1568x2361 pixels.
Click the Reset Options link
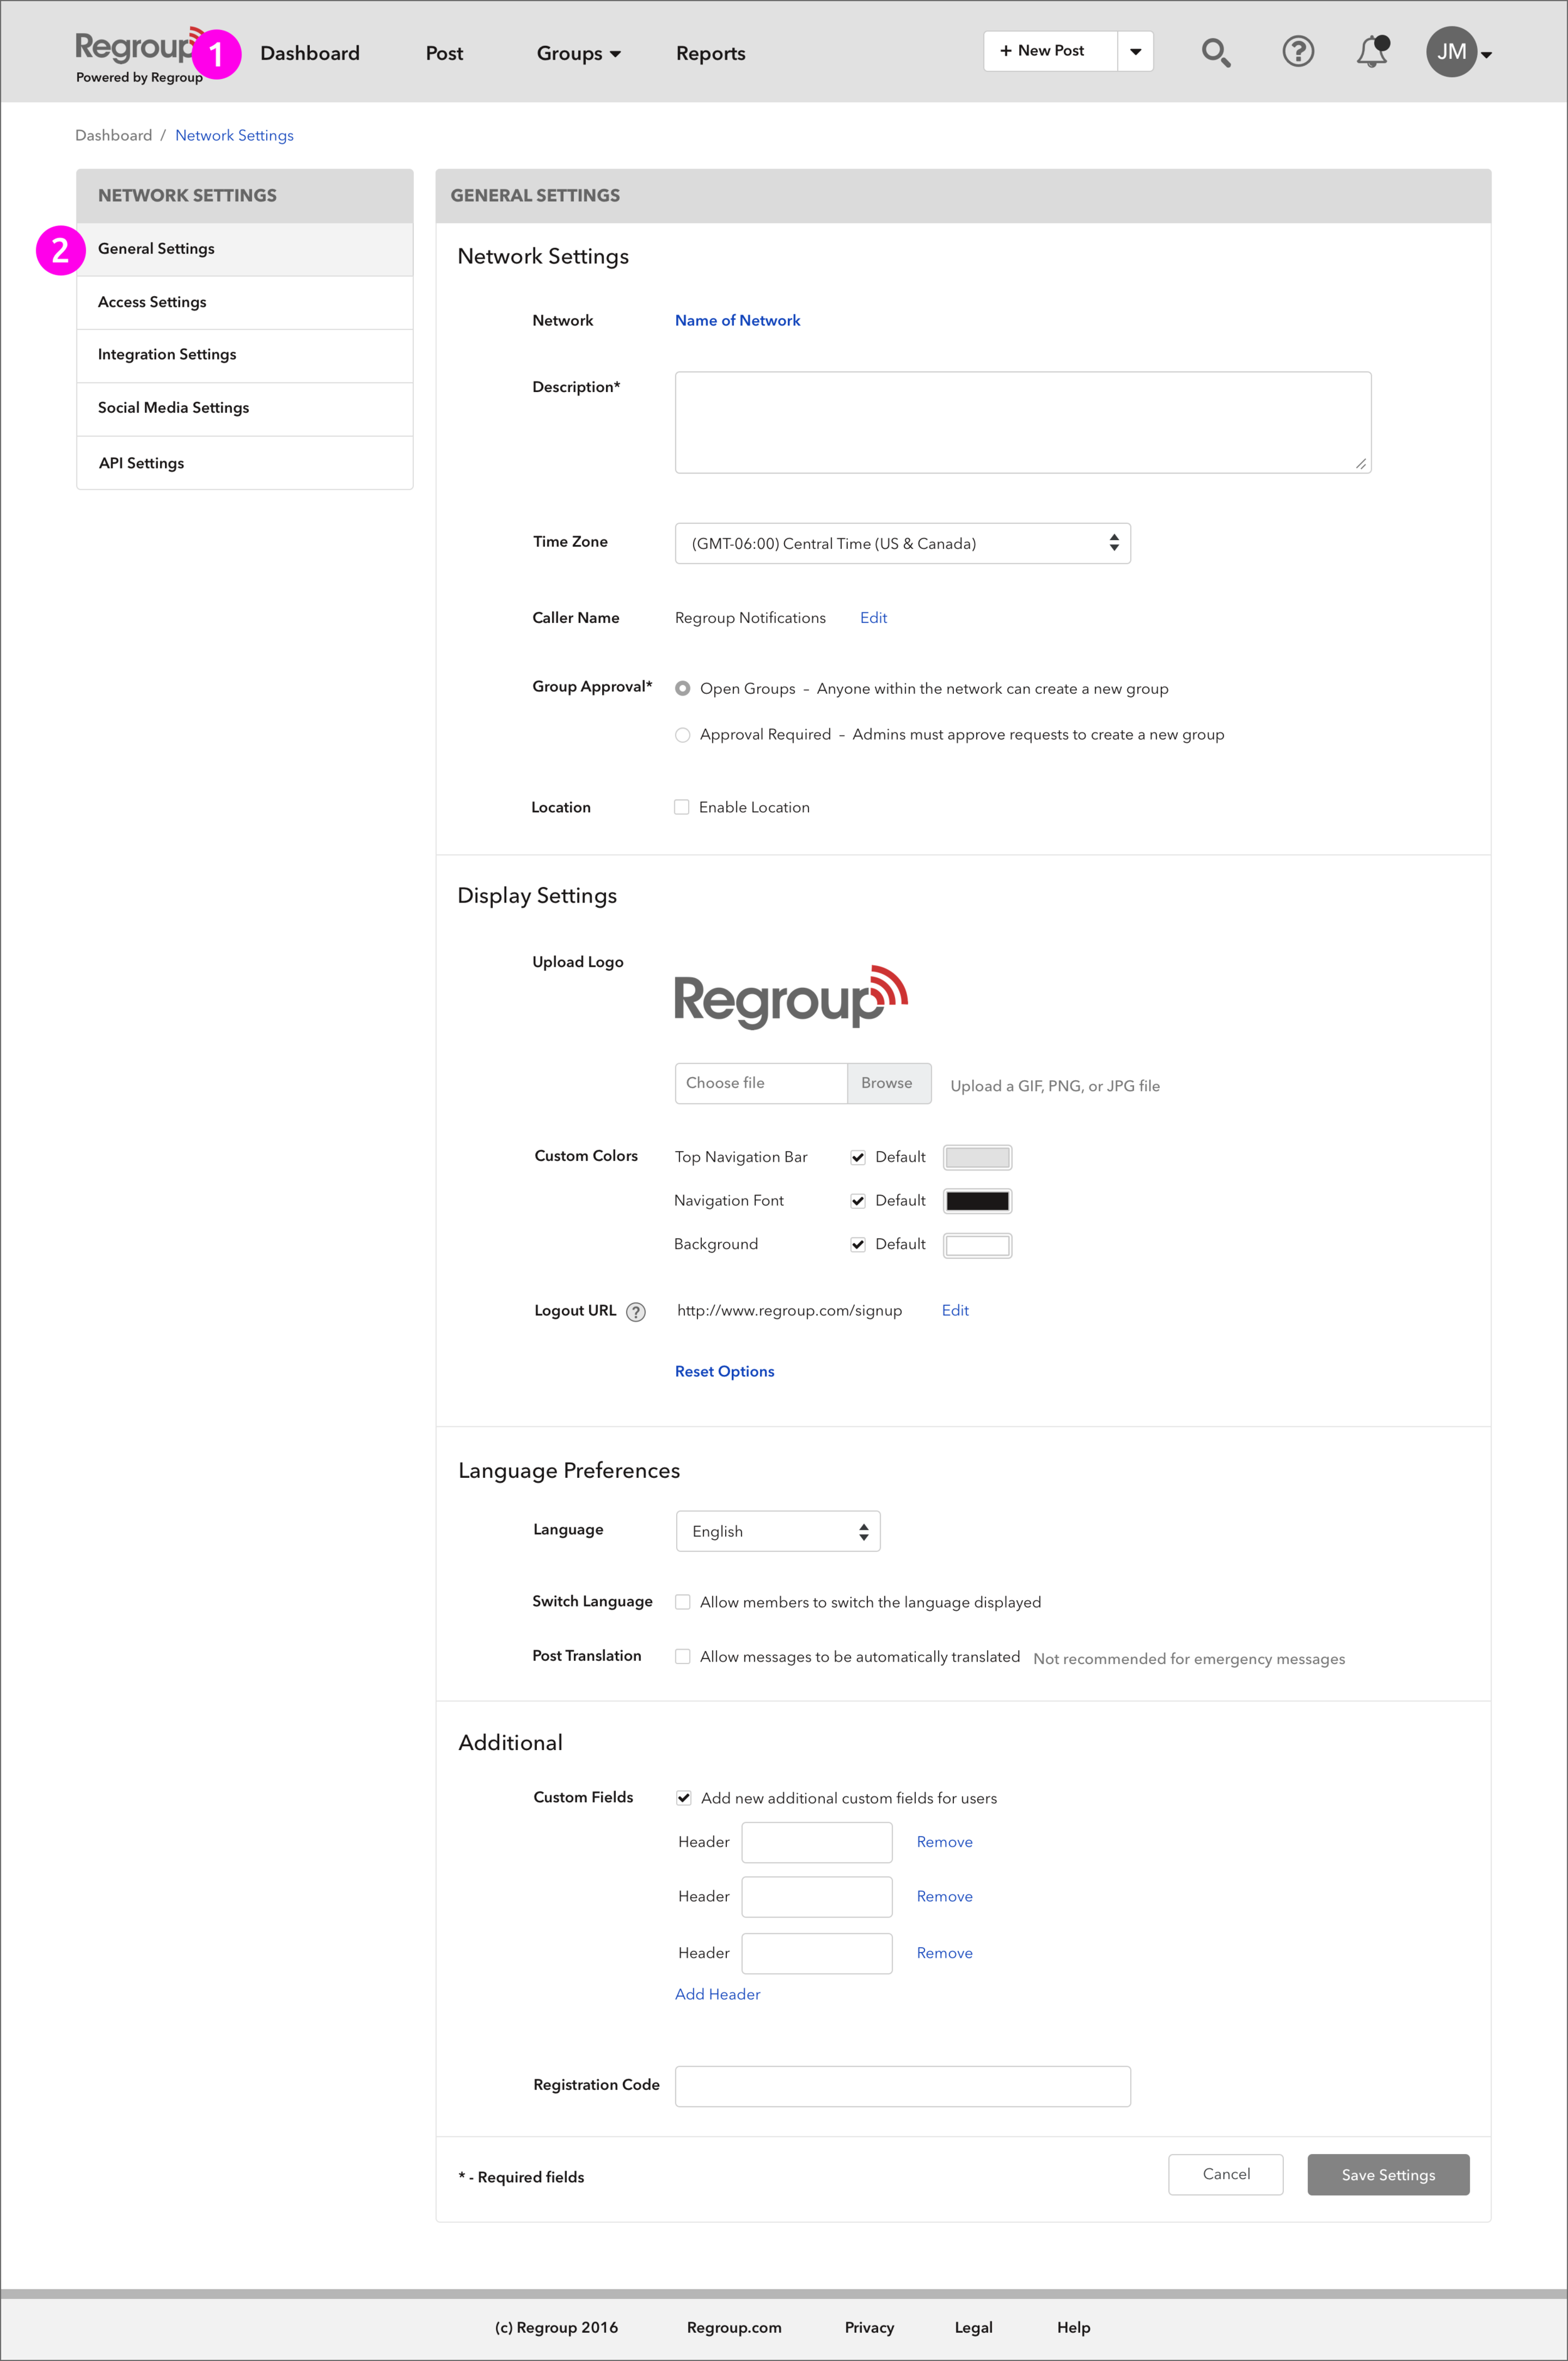pyautogui.click(x=724, y=1371)
